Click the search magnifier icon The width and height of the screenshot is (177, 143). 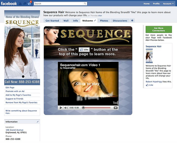(85, 4)
